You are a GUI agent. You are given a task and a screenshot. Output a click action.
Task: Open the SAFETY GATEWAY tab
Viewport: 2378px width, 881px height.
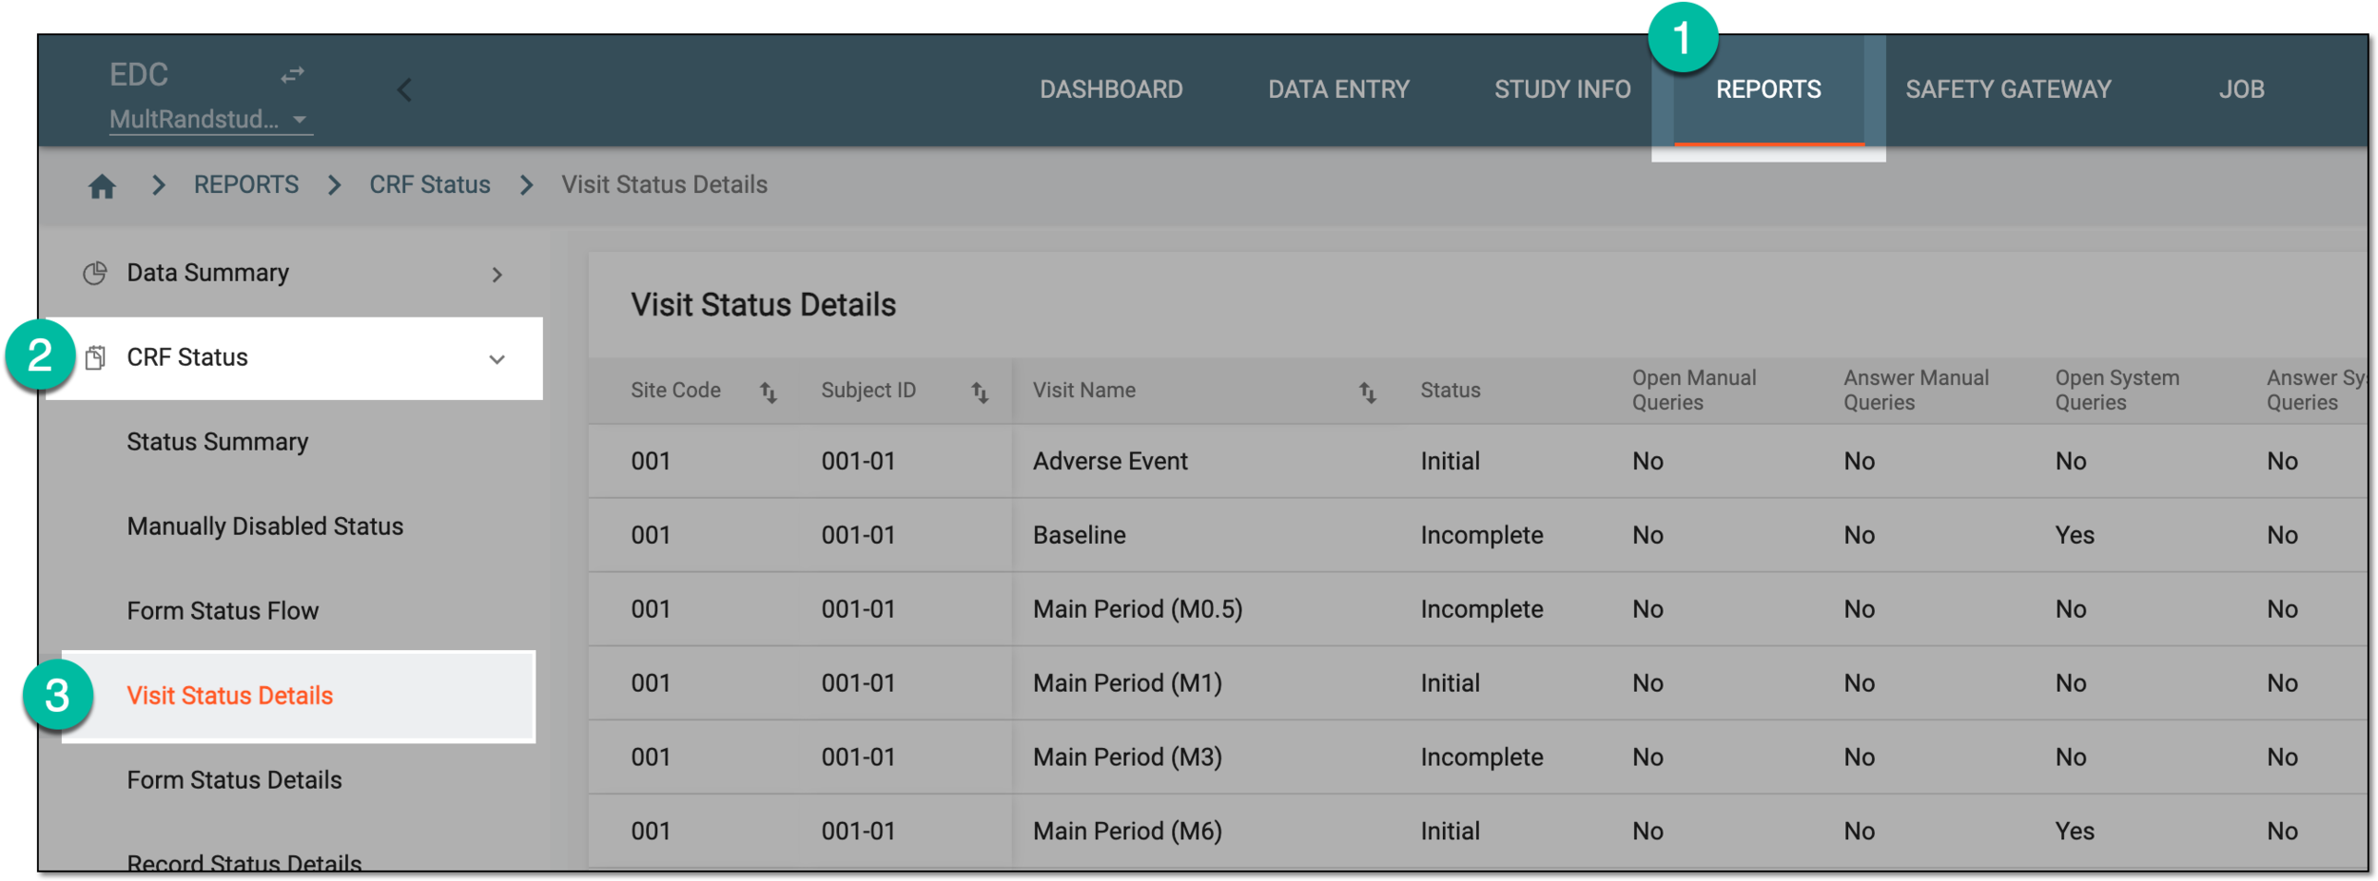2008,89
